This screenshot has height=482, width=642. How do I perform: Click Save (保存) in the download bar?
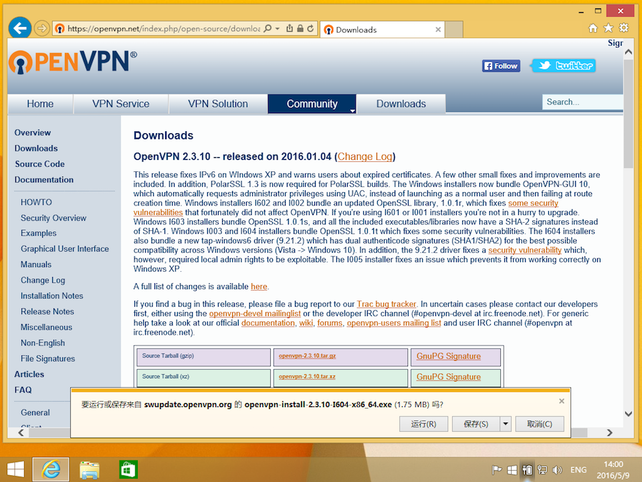[x=475, y=424]
